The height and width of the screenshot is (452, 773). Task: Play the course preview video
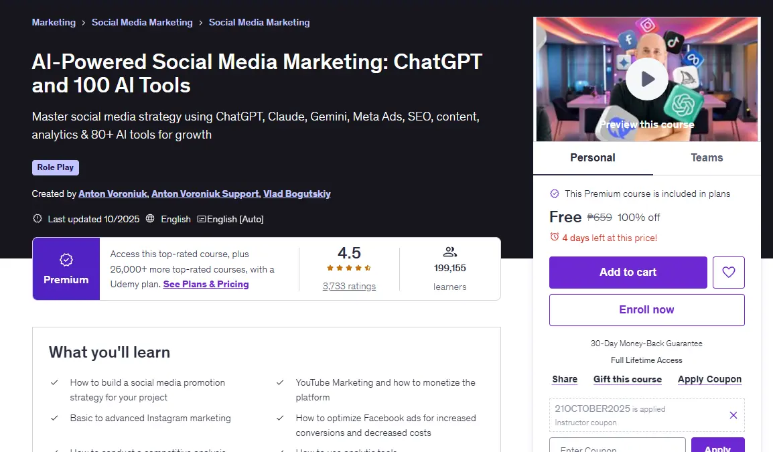[647, 79]
